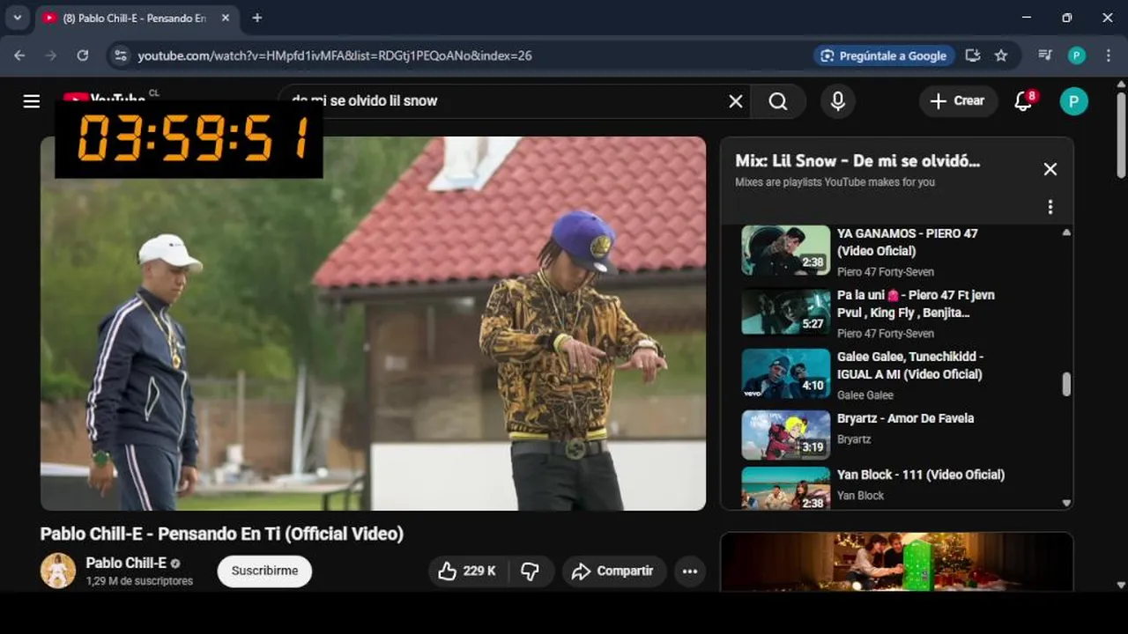The image size is (1128, 634).
Task: Dislike the video with the thumbs-down button
Action: (x=531, y=571)
